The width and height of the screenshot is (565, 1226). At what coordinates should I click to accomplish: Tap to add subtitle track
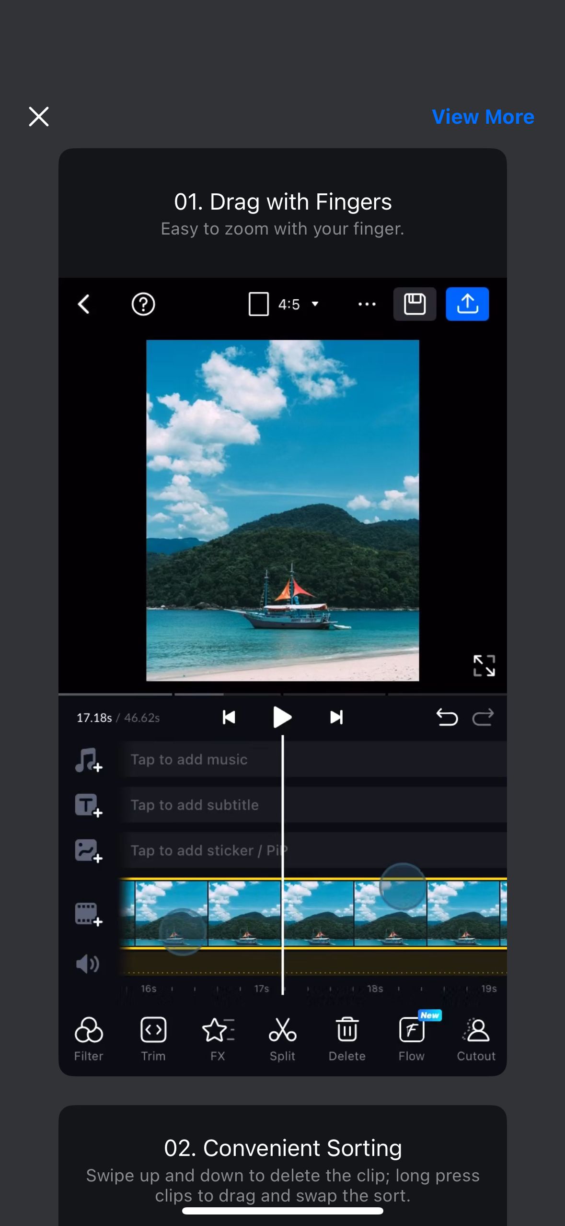(x=195, y=805)
